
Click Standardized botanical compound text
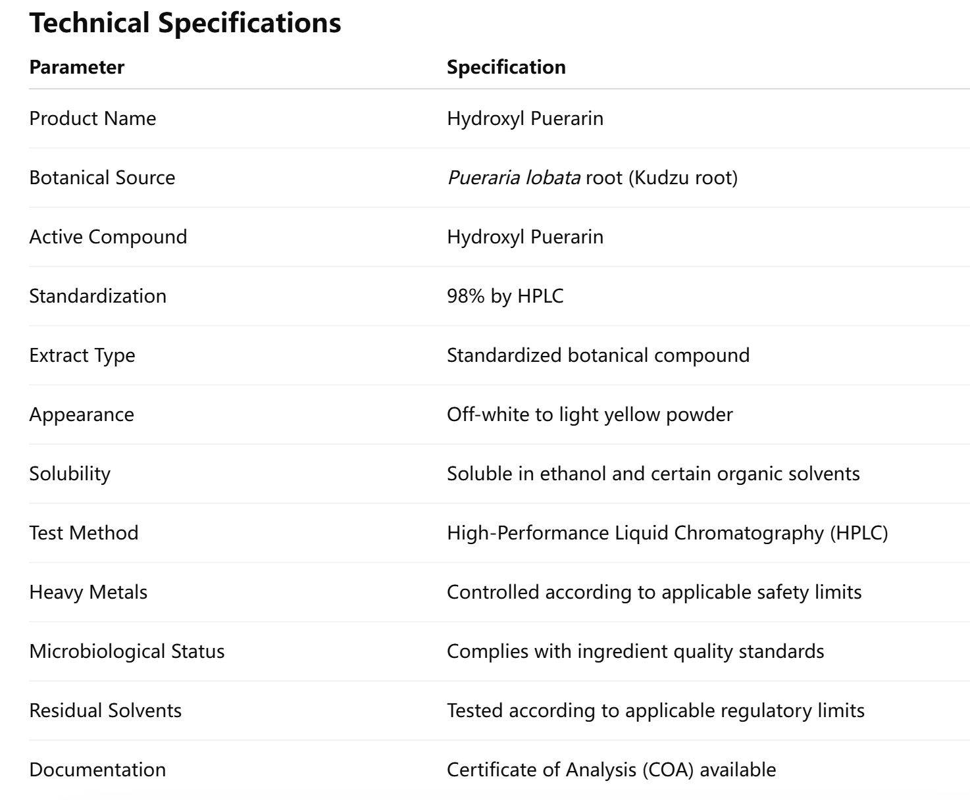[x=598, y=355]
